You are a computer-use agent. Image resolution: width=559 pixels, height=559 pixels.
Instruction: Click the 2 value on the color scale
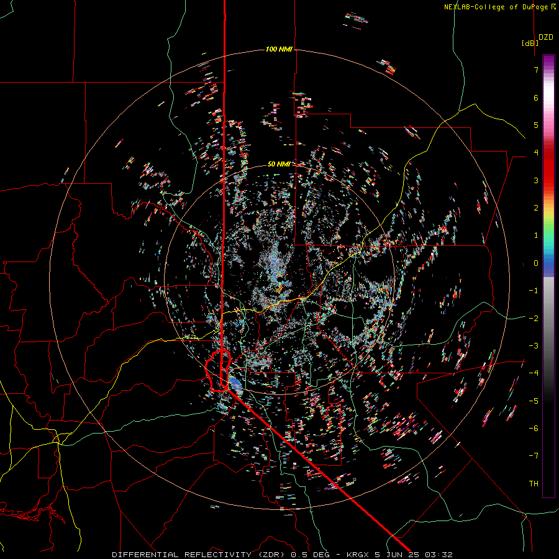click(536, 208)
